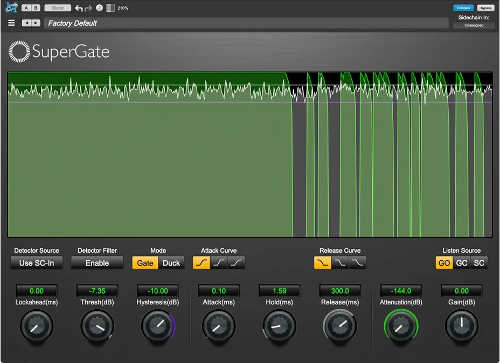The height and width of the screenshot is (363, 500).
Task: Click the Attenuation knob
Action: point(401,326)
